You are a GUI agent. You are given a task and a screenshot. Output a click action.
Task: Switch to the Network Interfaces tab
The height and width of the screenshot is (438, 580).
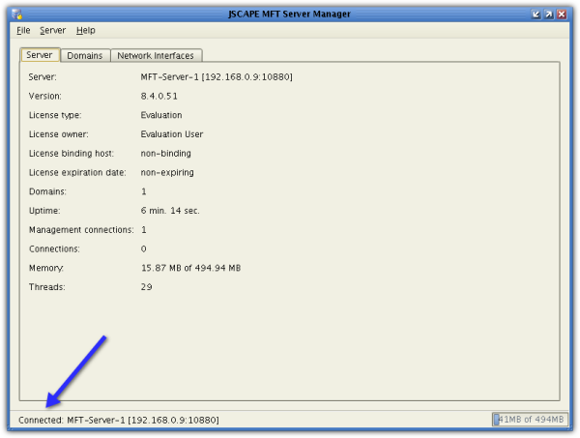pos(156,55)
